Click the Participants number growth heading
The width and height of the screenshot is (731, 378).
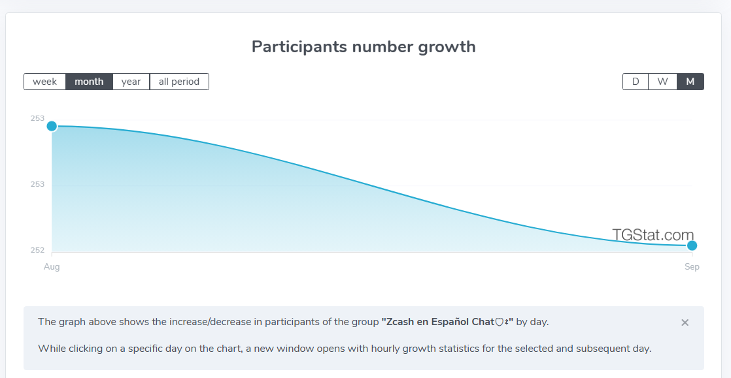[364, 47]
